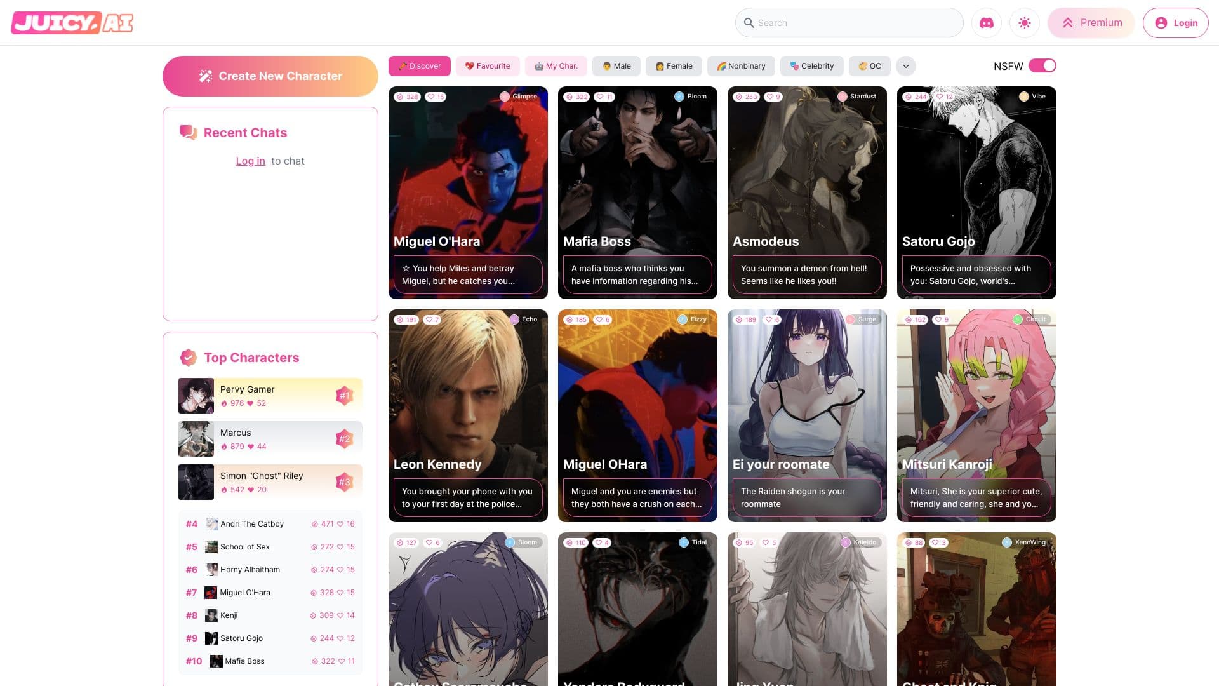Image resolution: width=1219 pixels, height=686 pixels.
Task: Click the #2 rank badge on Marcus
Action: (344, 438)
